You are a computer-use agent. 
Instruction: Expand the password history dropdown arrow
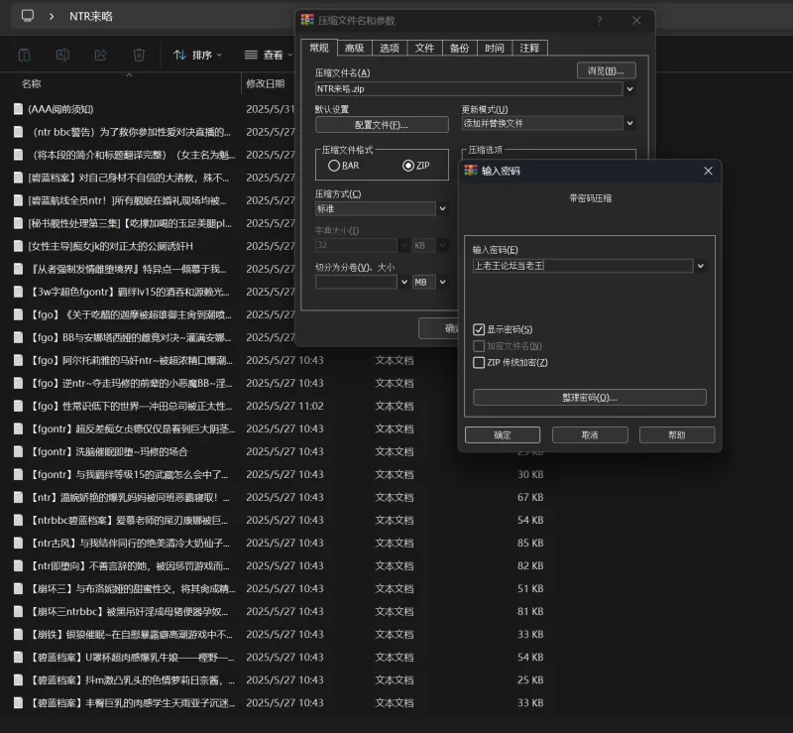[701, 266]
